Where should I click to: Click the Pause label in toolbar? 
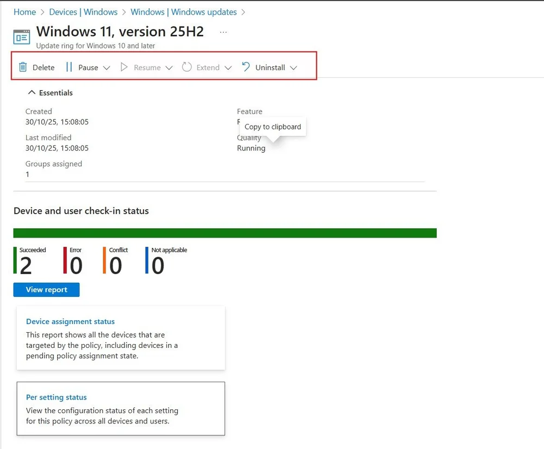[x=88, y=67]
